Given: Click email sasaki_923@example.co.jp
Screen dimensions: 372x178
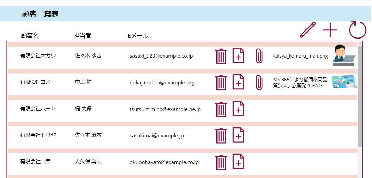Looking at the screenshot, I should point(161,56).
